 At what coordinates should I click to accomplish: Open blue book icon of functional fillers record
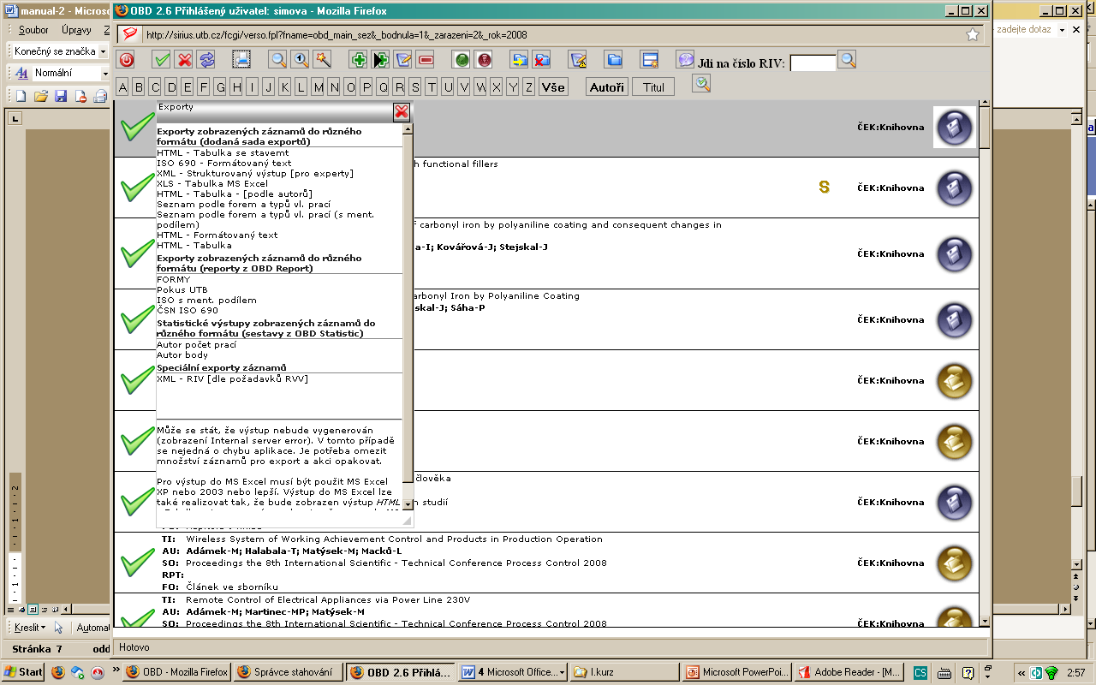[x=955, y=188]
